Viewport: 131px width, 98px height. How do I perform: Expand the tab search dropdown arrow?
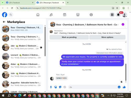pos(3,3)
